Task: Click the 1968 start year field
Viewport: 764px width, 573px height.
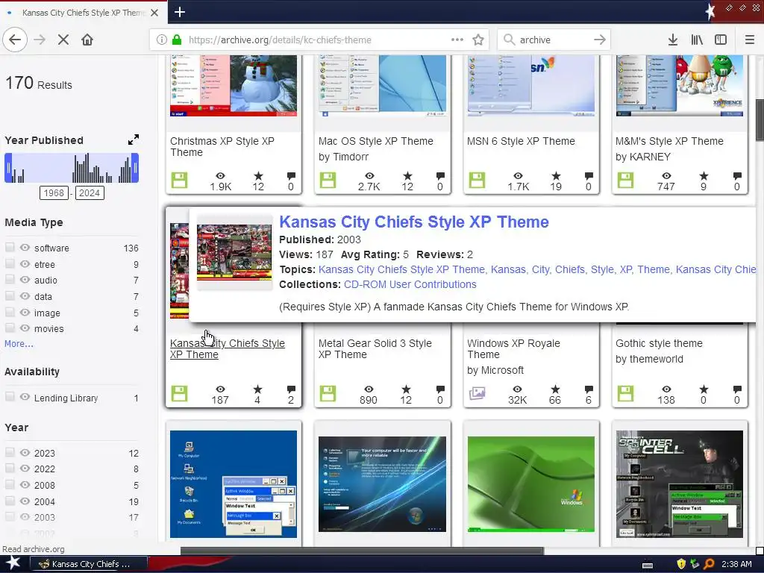Action: click(54, 193)
